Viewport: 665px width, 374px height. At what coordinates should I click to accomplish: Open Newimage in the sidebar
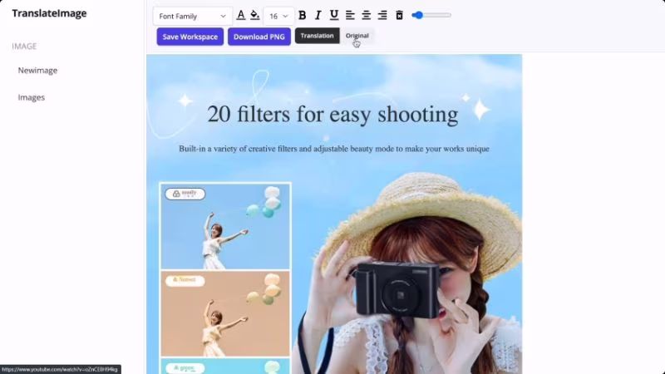(37, 71)
